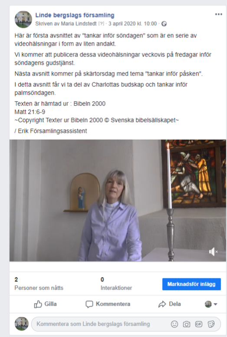
Task: Unmute the video with speaker icon
Action: [213, 251]
